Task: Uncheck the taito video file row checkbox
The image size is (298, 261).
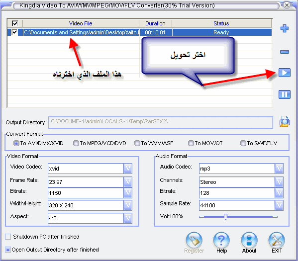Action: (14, 32)
